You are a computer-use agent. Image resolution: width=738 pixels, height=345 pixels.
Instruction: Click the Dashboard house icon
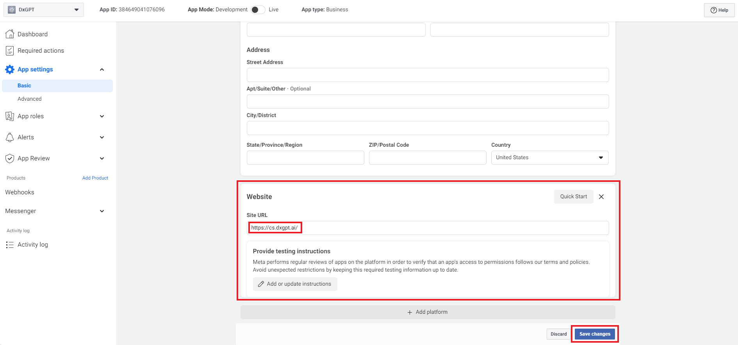[10, 34]
